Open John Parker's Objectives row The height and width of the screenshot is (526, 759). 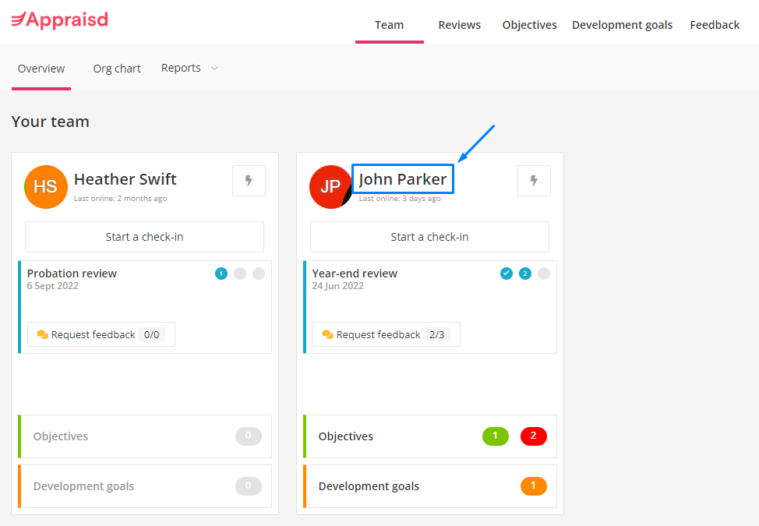tap(430, 436)
